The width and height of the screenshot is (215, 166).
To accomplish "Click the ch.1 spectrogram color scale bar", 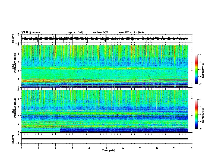I will click(197, 69).
